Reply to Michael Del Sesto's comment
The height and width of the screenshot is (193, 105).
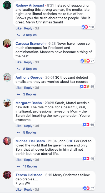click(x=28, y=160)
